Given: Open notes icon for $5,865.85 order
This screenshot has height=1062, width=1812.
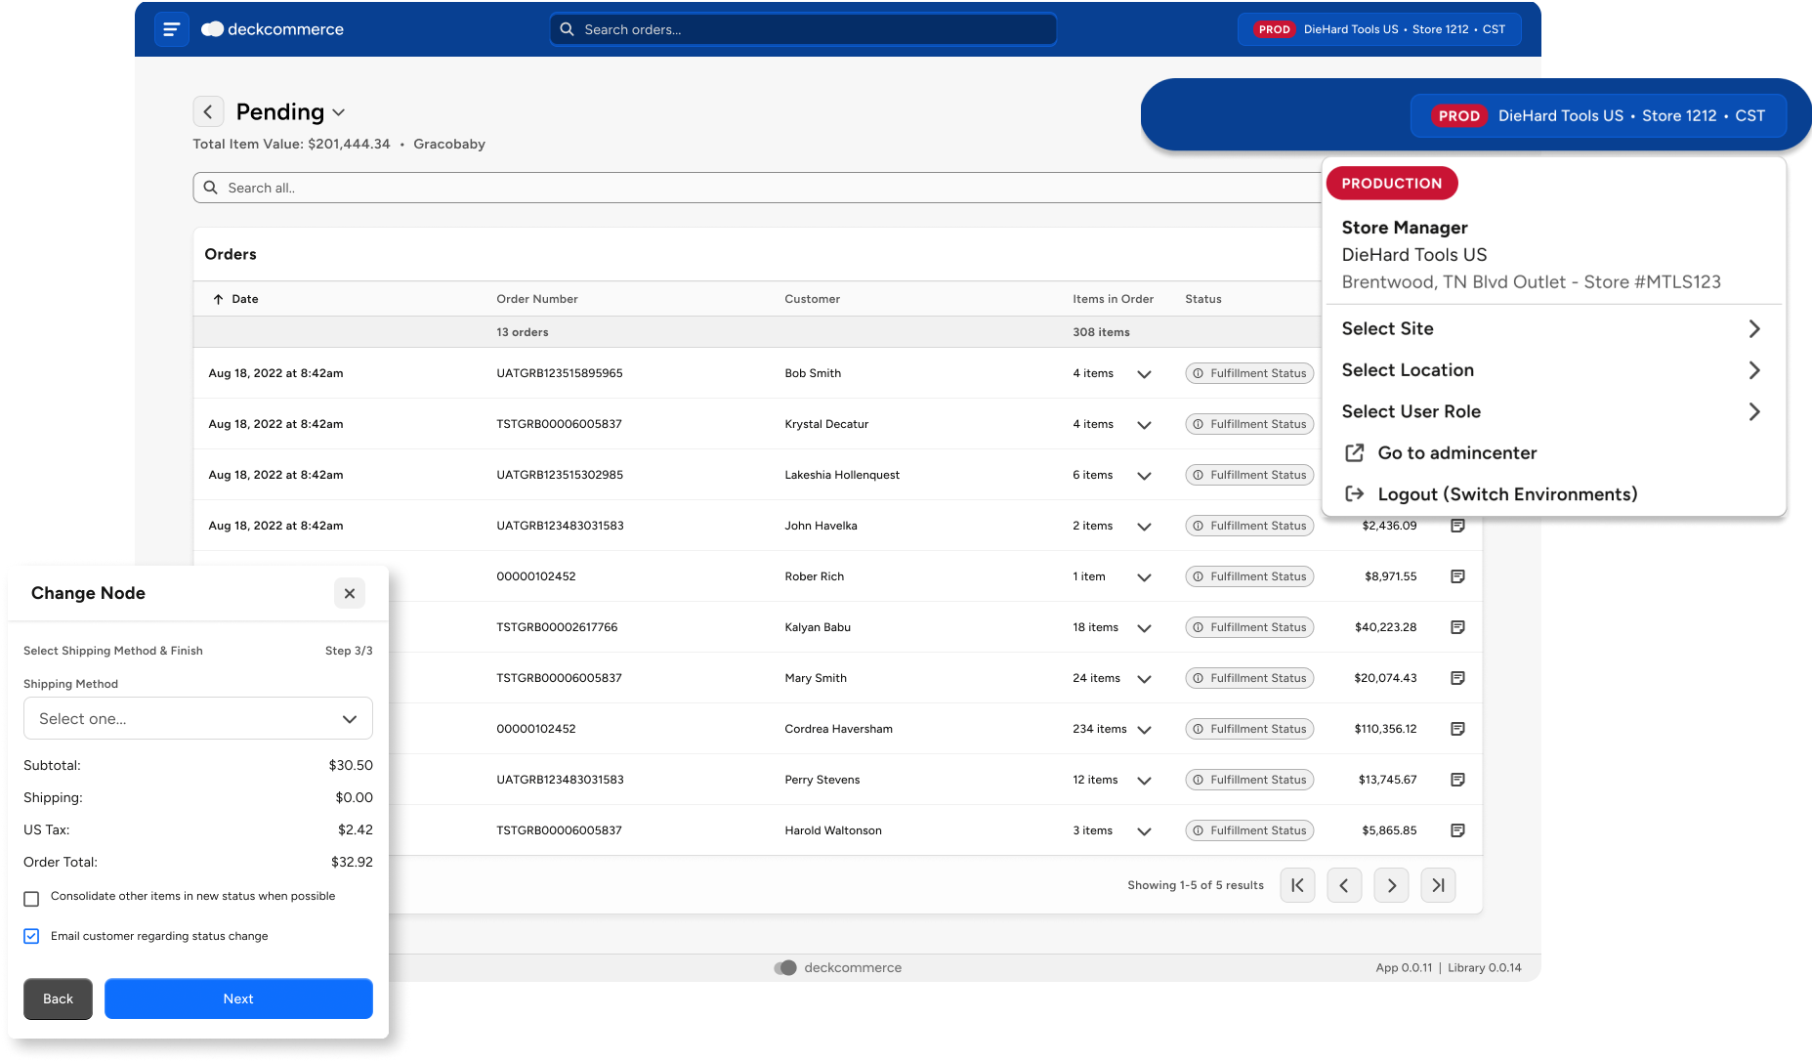Looking at the screenshot, I should [x=1457, y=830].
